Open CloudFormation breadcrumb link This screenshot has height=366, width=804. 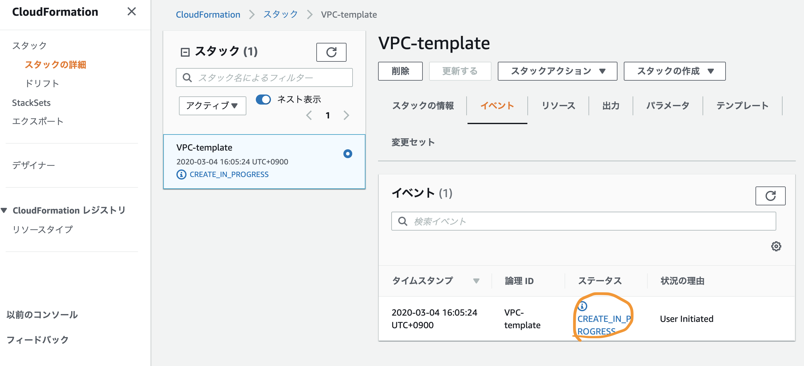[208, 14]
